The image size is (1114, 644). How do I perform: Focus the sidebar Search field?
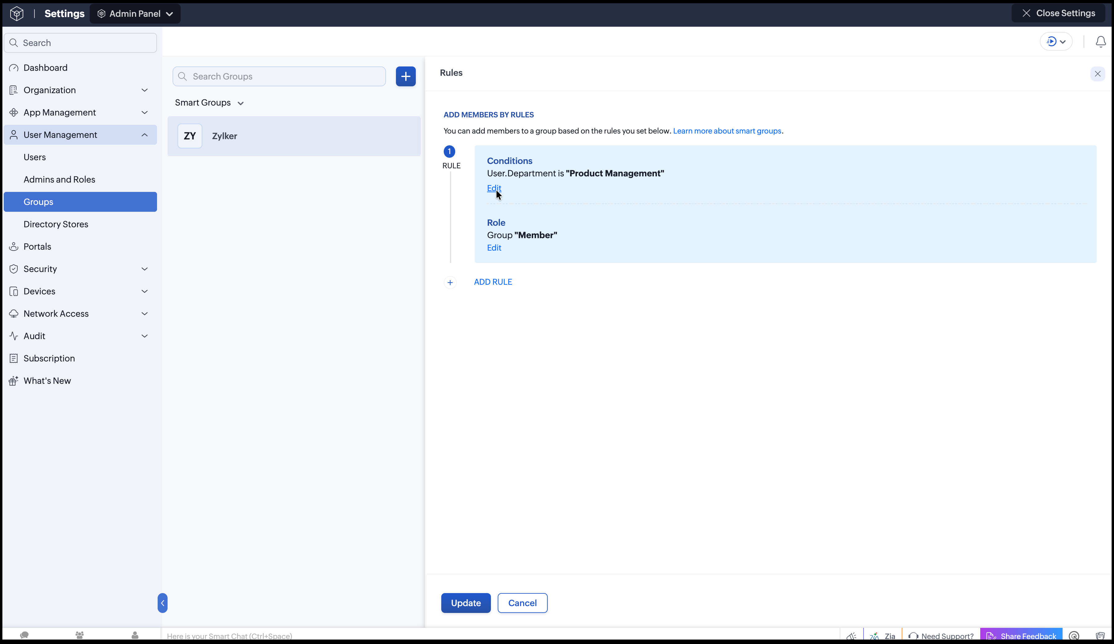coord(80,43)
